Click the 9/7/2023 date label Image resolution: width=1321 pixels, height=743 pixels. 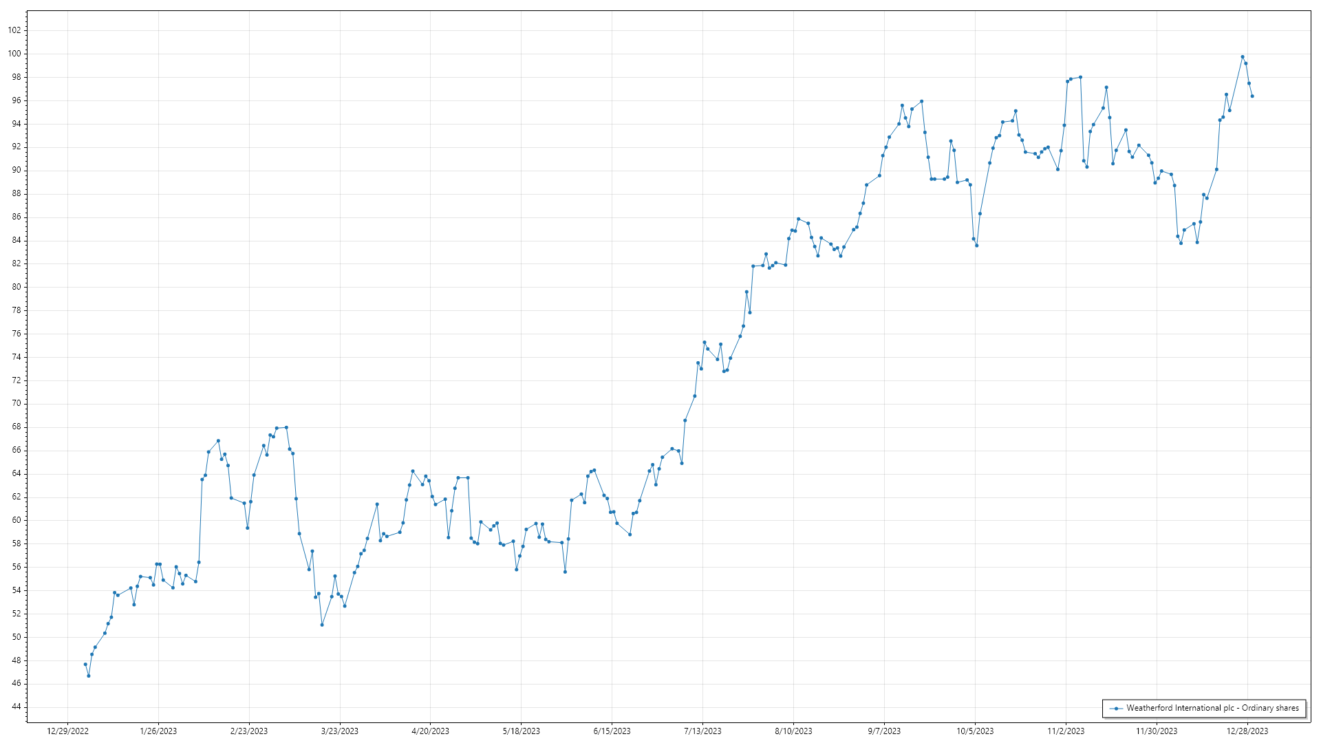884,731
